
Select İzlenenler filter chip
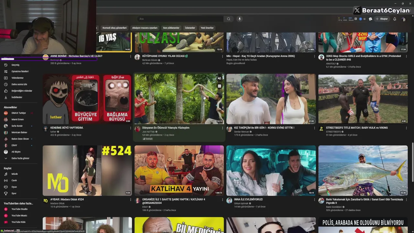(190, 28)
